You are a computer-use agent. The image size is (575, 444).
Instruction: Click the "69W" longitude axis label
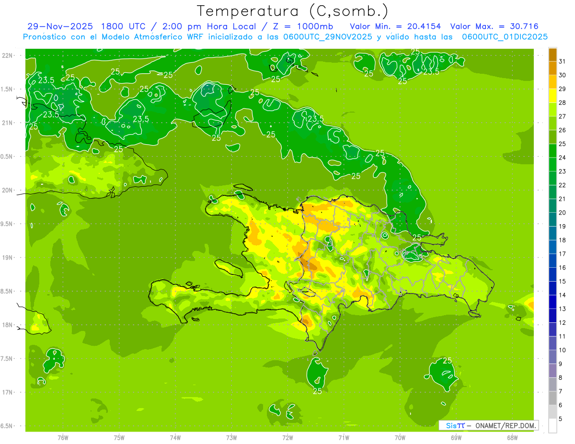click(456, 437)
